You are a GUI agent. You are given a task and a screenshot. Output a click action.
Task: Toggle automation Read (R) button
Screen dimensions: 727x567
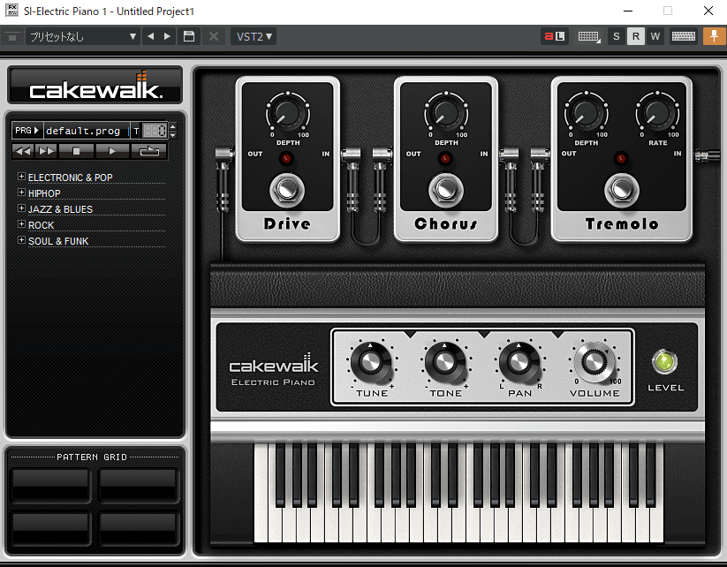click(x=636, y=36)
